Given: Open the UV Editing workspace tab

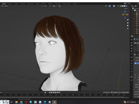Looking at the screenshot, I should (x=23, y=4).
